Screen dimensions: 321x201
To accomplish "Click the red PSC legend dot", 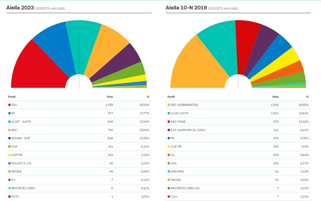I will coord(9,105).
